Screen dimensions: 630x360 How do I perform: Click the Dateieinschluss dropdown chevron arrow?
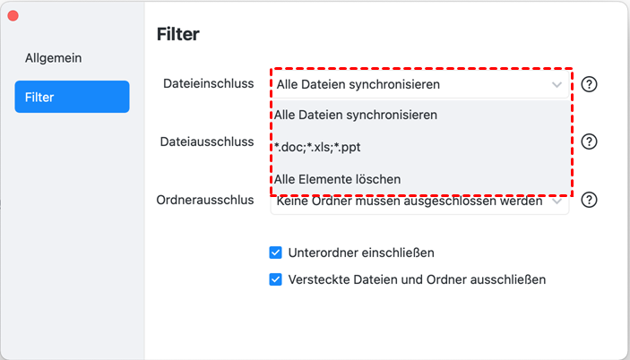[x=557, y=84]
